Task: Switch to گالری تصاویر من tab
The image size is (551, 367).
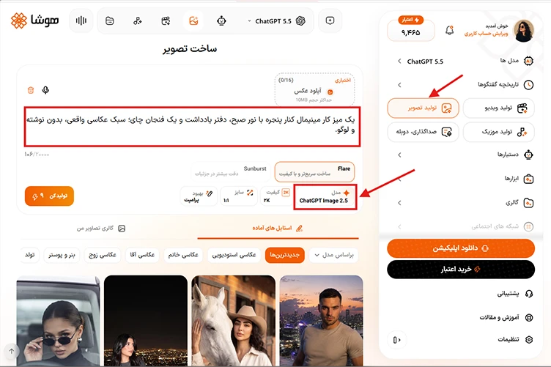Action: tap(101, 229)
